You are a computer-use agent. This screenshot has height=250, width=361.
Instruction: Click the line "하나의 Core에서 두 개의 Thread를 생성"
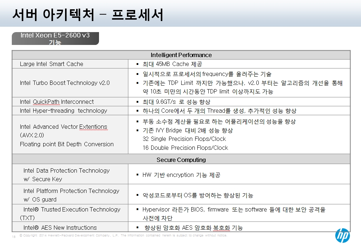point(219,111)
